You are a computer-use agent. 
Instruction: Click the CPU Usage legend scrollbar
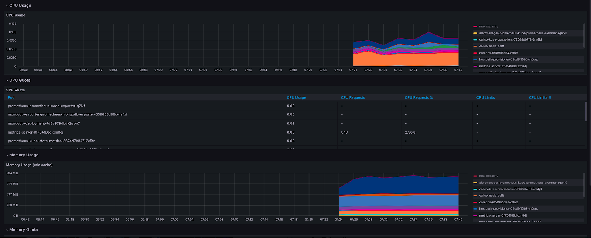(x=584, y=35)
